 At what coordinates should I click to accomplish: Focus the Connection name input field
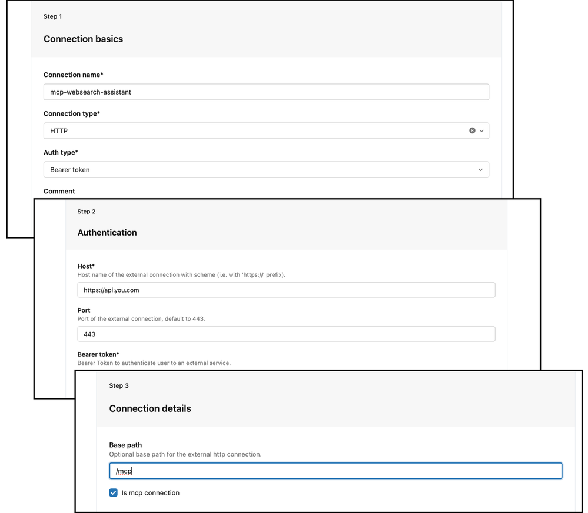click(x=266, y=92)
